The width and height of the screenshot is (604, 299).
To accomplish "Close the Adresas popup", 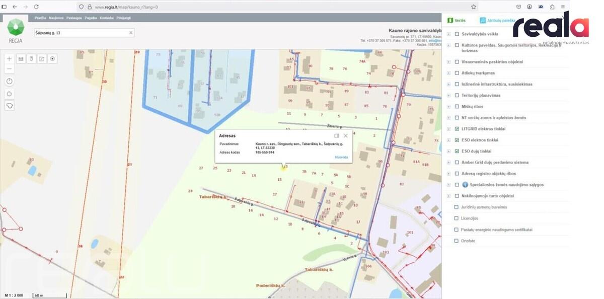I will 345,135.
